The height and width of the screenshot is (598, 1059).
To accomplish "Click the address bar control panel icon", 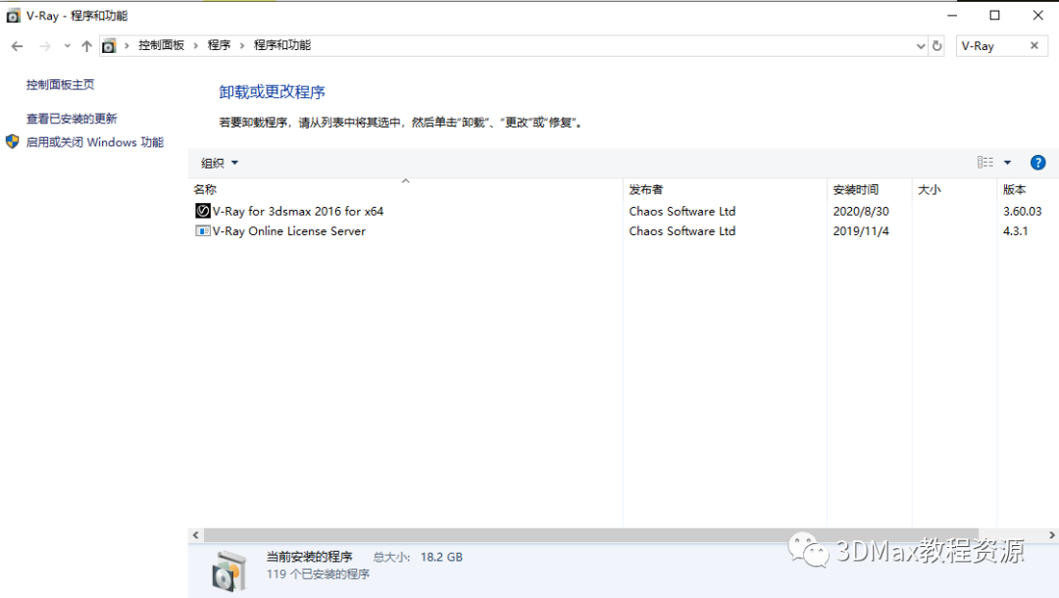I will (x=109, y=46).
